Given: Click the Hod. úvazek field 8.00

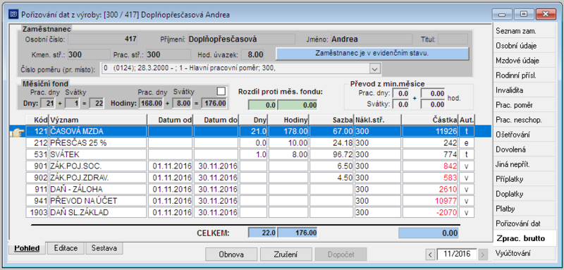Looking at the screenshot, I should tap(252, 55).
